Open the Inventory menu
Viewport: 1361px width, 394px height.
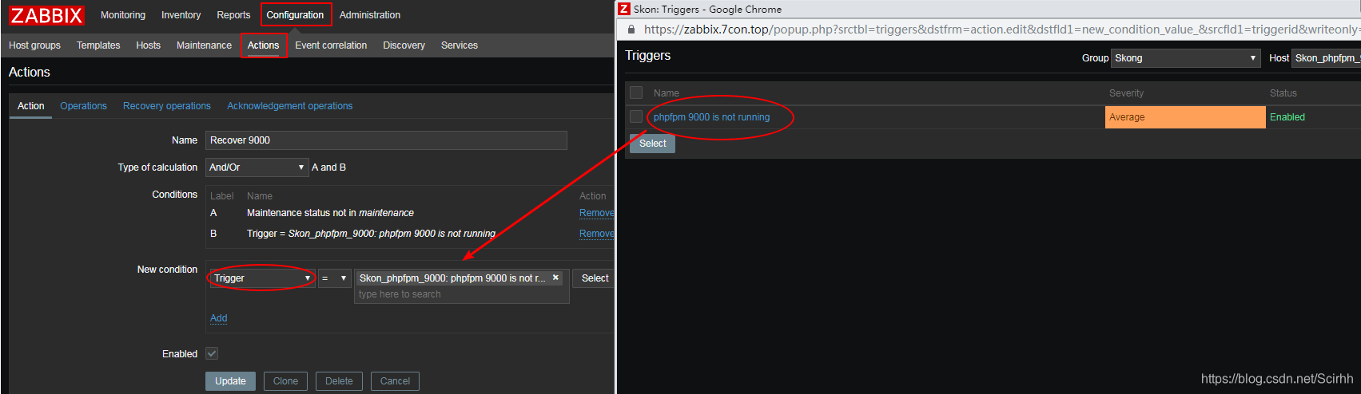(181, 15)
